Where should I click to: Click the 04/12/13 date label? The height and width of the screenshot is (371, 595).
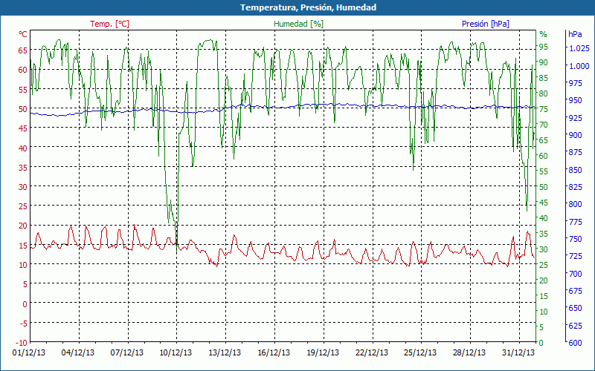(78, 353)
